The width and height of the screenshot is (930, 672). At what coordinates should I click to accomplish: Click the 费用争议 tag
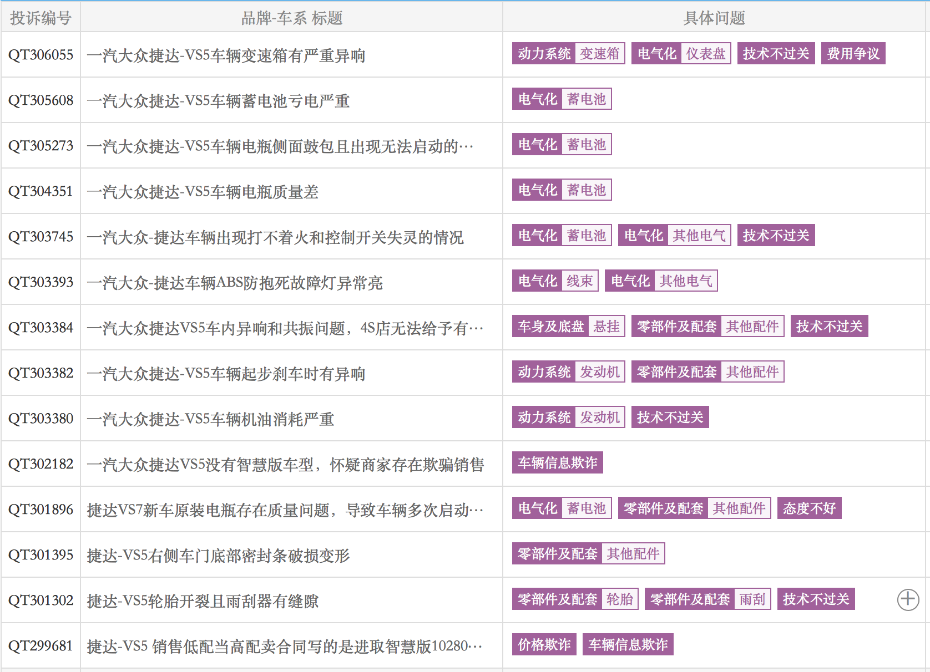point(853,54)
